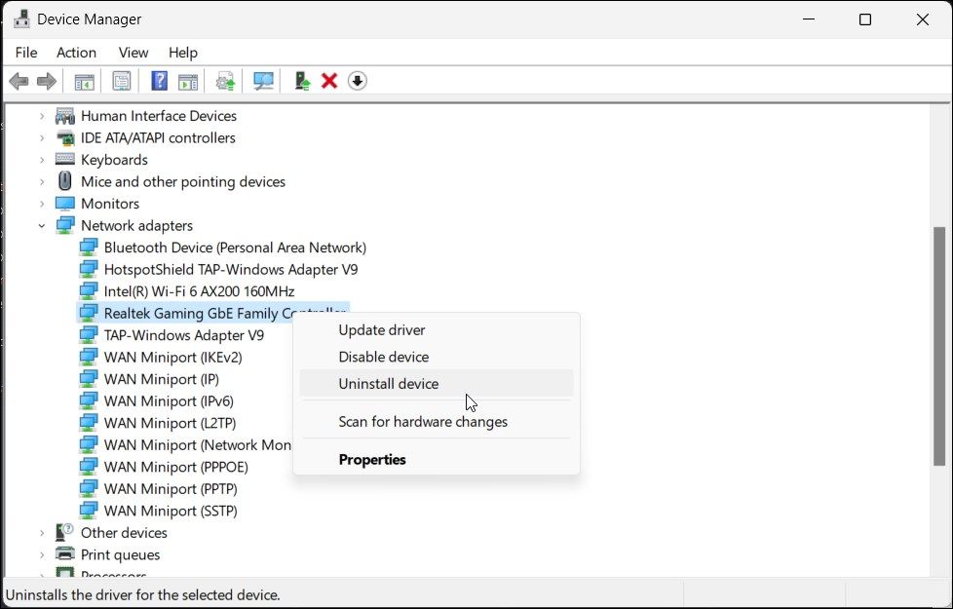Image resolution: width=953 pixels, height=609 pixels.
Task: Click the Show/Hide Console Tree toolbar icon
Action: pyautogui.click(x=84, y=80)
